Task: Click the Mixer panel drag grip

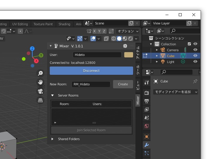Action: (x=132, y=46)
